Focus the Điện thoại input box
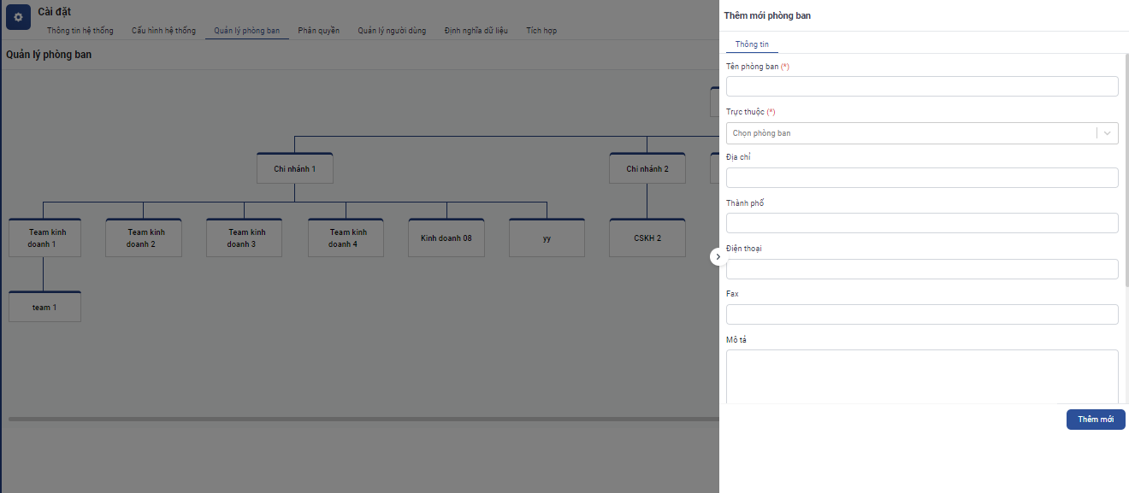Screen dimensions: 1129x493 coord(922,269)
